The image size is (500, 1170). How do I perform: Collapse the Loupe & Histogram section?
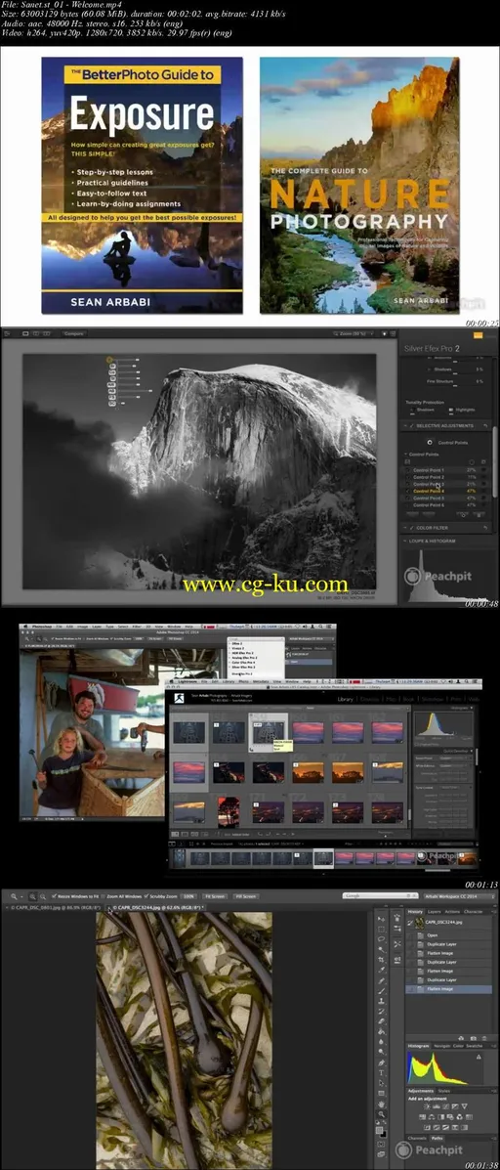[x=405, y=541]
